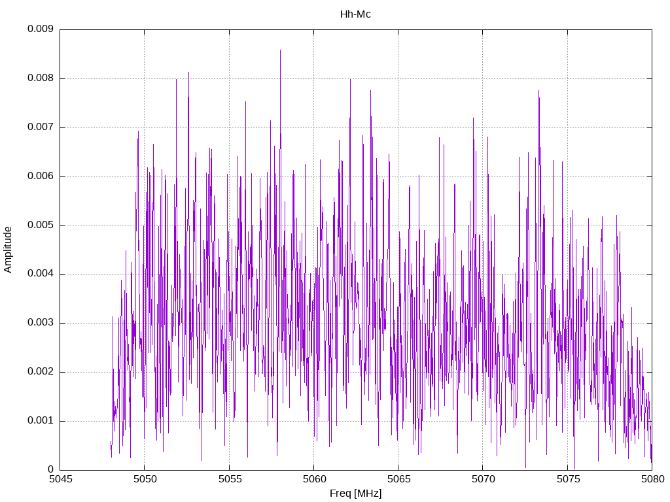The width and height of the screenshot is (670, 502).
Task: Click the Amplitude axis label
Action: [x=8, y=250]
